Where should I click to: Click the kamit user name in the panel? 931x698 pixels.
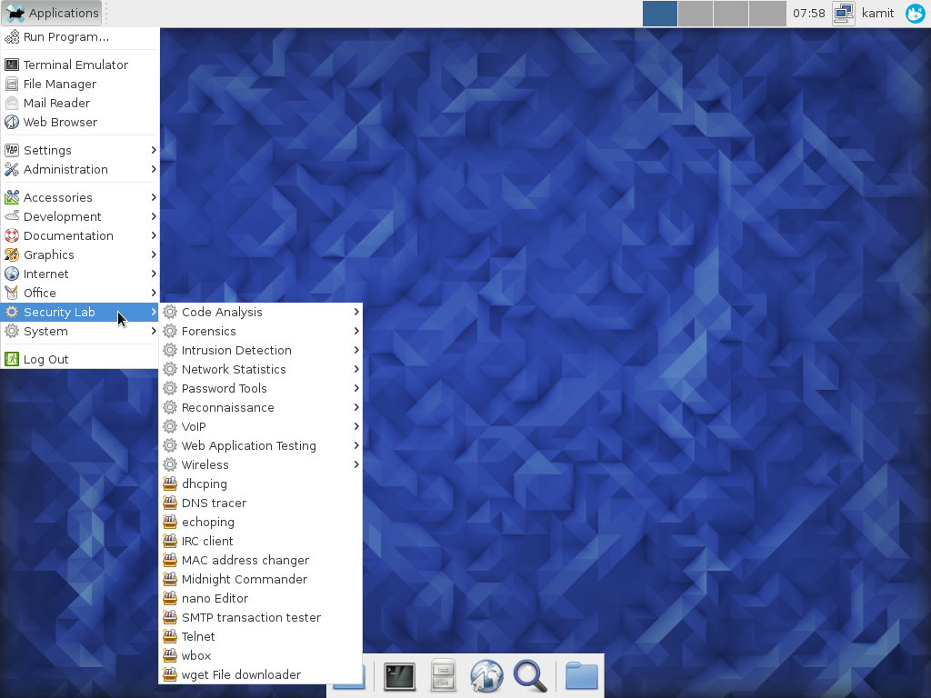[878, 13]
